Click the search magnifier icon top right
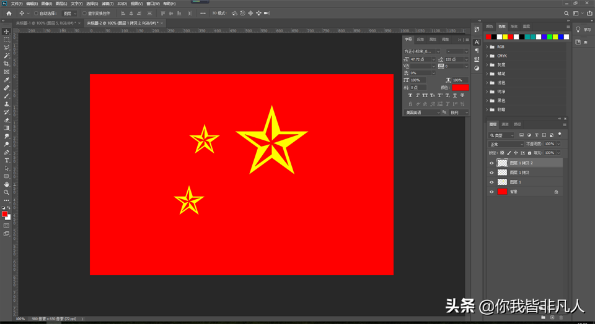595x324 pixels. tap(566, 13)
